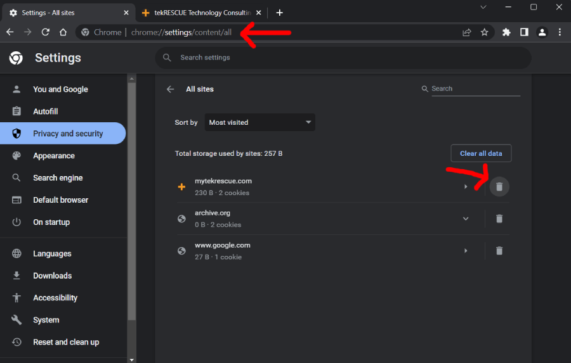
Task: Open Reset and clean up section
Action: 63,342
